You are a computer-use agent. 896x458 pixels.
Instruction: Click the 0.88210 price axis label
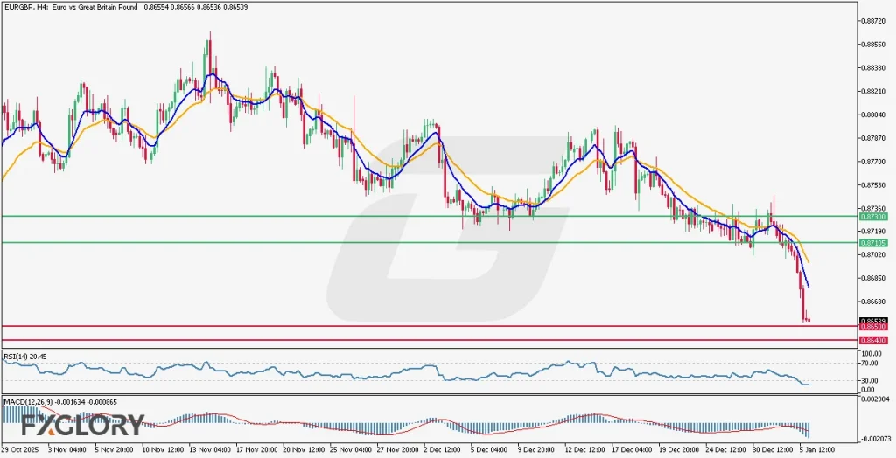pos(875,91)
